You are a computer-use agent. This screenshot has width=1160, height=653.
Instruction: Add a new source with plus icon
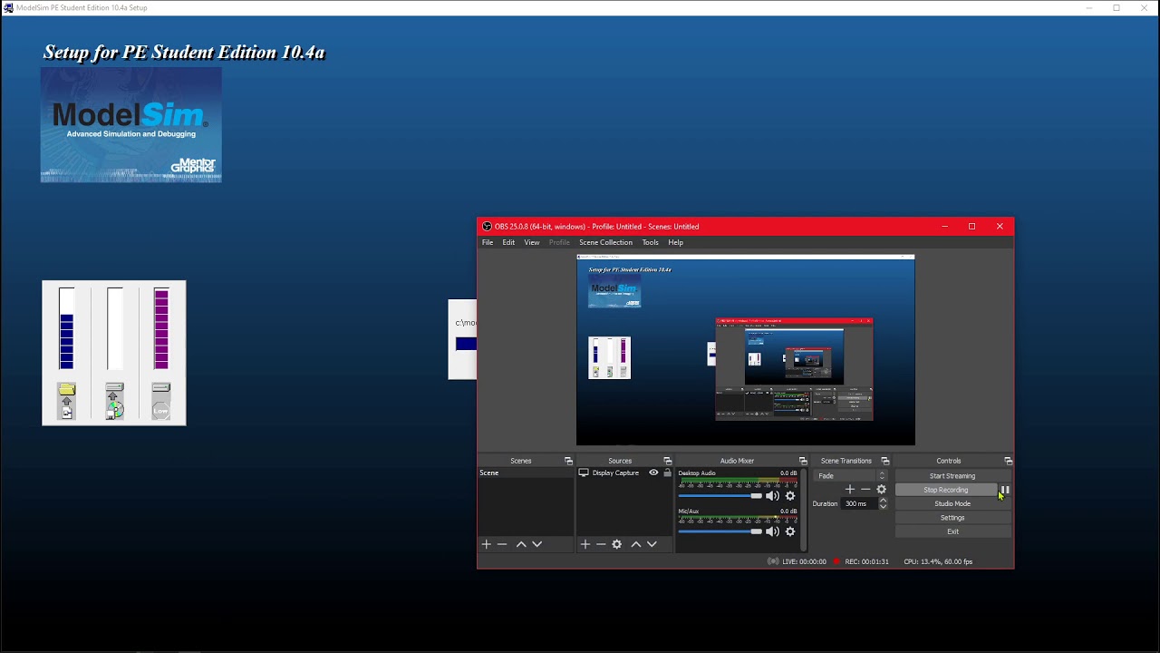pyautogui.click(x=585, y=544)
